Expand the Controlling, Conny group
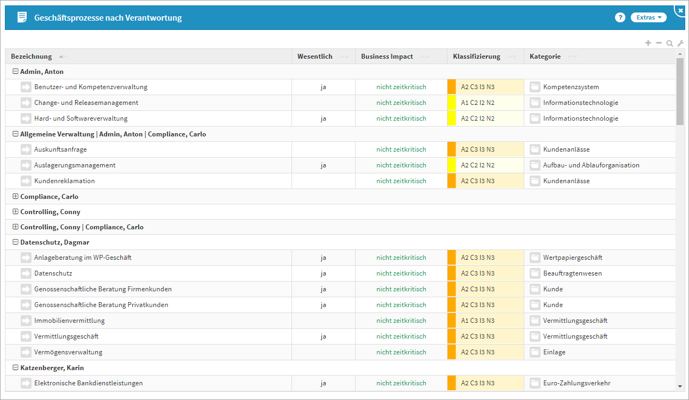 coord(15,212)
